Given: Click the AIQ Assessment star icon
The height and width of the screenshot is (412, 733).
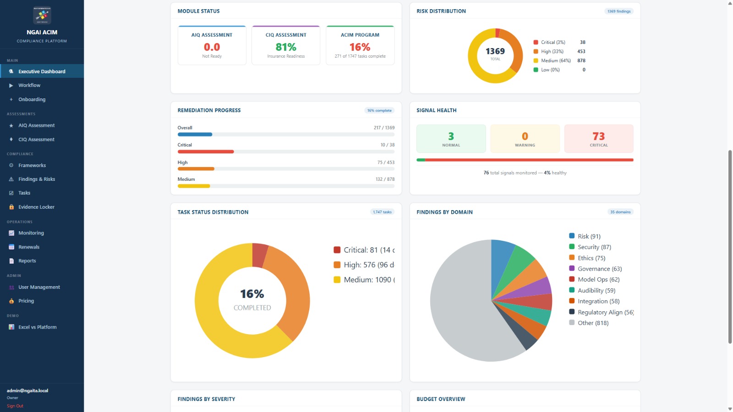Looking at the screenshot, I should coord(11,125).
